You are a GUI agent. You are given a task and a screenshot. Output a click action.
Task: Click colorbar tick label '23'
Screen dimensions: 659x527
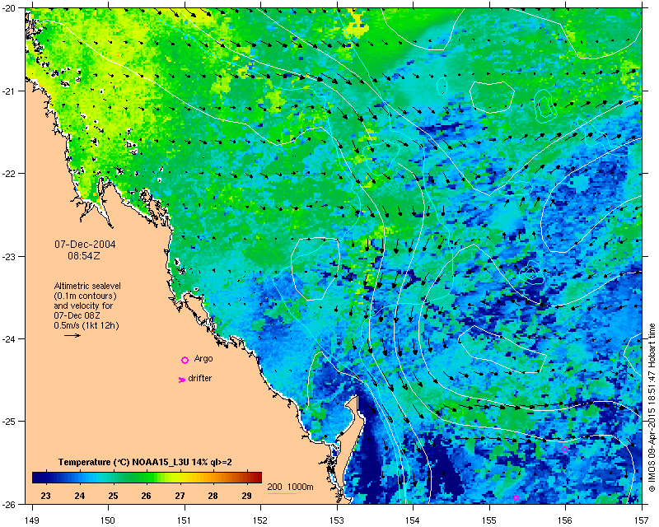(45, 496)
